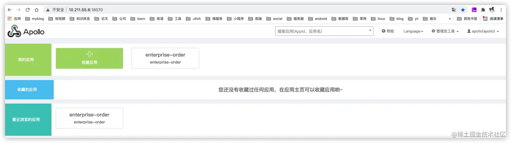Open the apollo(apollo) user menu
The height and width of the screenshot is (143, 511).
(x=483, y=31)
